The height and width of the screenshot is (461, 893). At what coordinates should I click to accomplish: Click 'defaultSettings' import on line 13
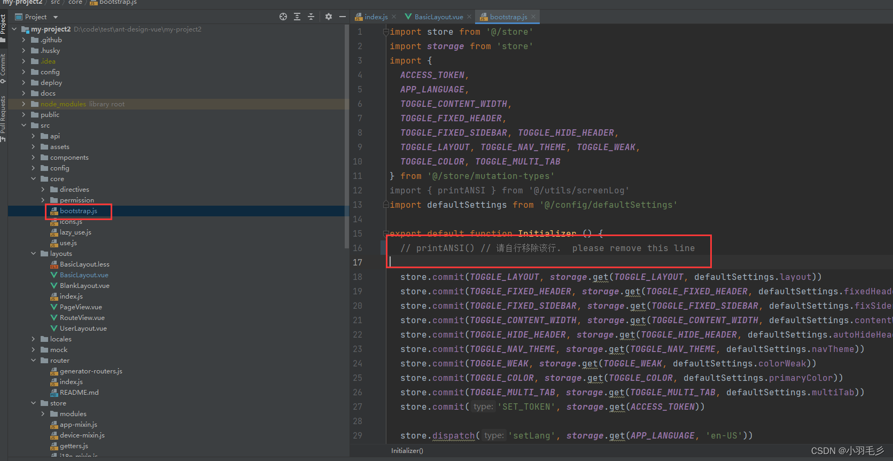tap(467, 205)
